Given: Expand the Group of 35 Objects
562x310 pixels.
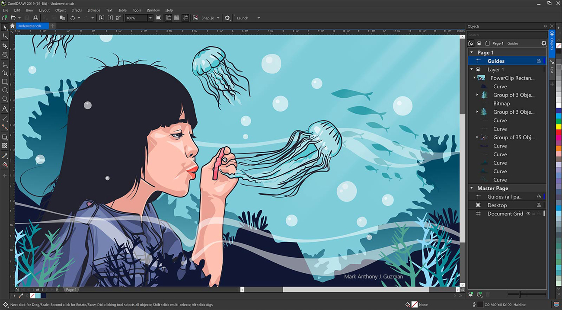Looking at the screenshot, I should click(x=477, y=137).
